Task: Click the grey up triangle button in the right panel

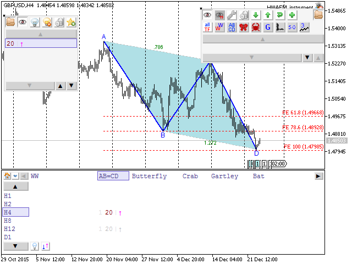Action: [x=318, y=58]
